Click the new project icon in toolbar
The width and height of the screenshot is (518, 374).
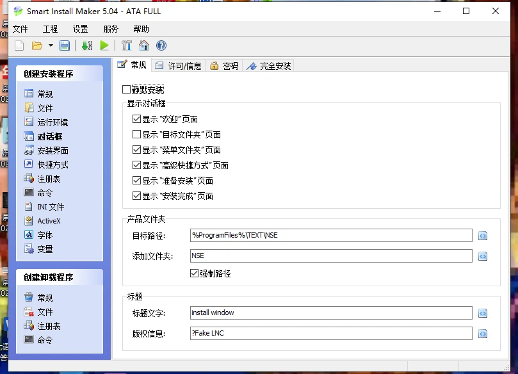pyautogui.click(x=19, y=45)
